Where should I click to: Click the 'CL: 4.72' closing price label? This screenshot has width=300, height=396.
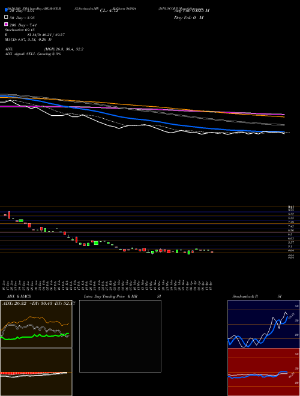coord(109,11)
